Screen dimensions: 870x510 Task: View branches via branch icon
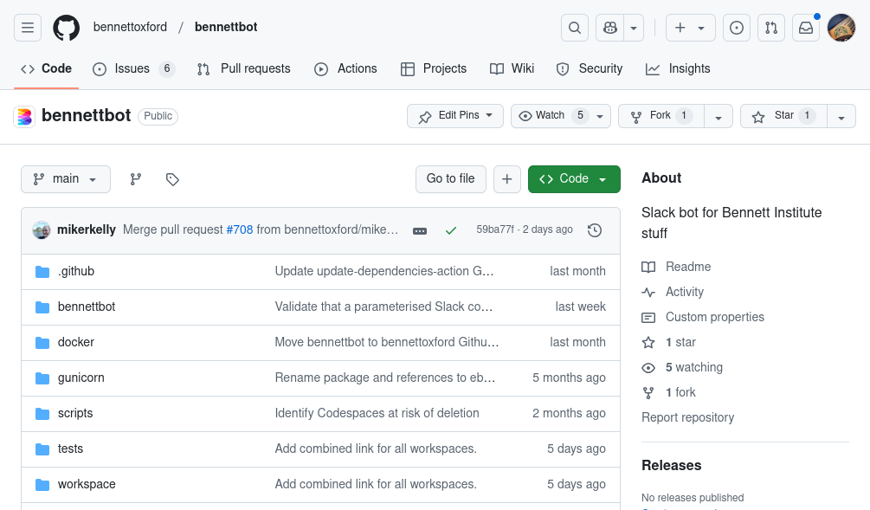135,179
